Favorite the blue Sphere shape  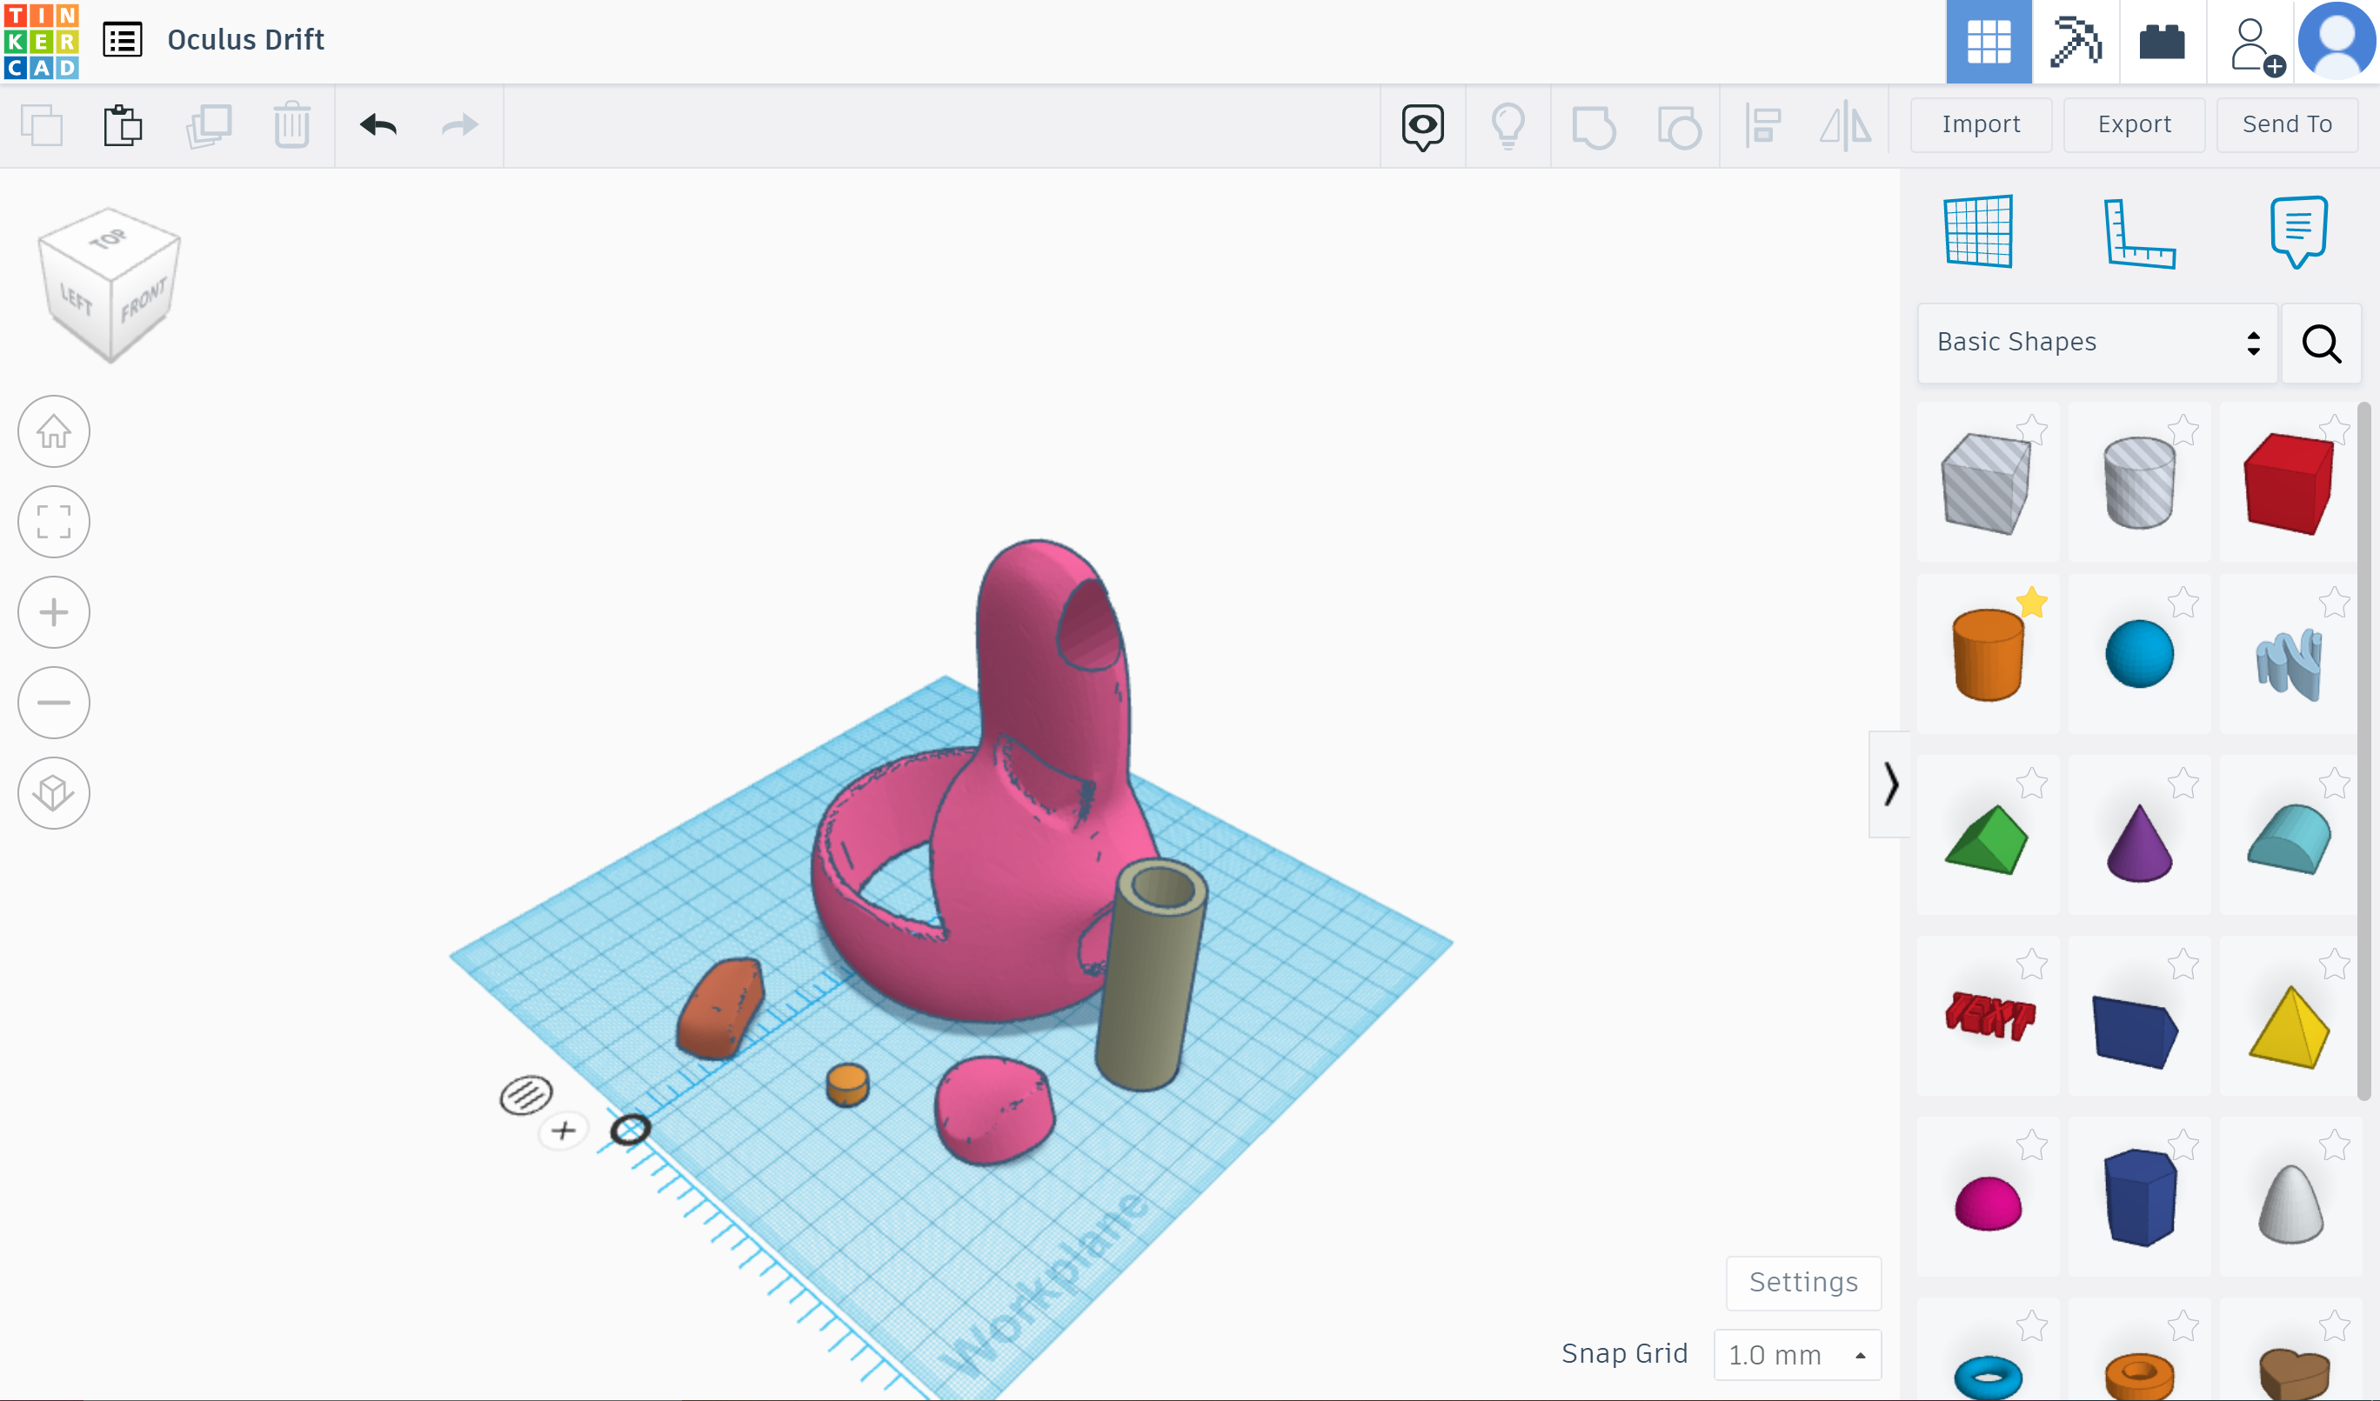[2183, 603]
